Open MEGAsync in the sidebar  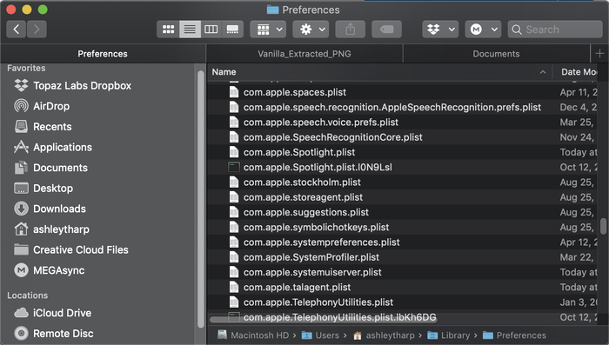click(58, 270)
